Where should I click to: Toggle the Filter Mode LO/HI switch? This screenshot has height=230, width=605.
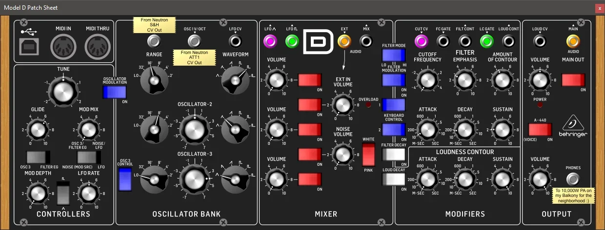394,55
